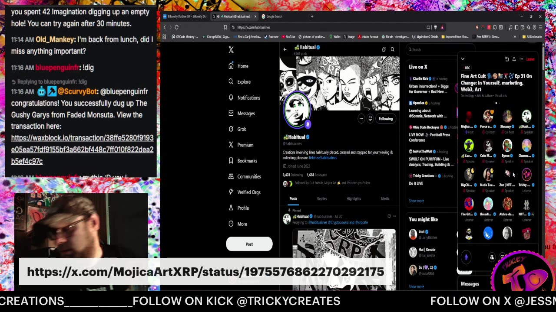Screen dimensions: 556x312
Task: Open Notifications in the X sidebar
Action: pyautogui.click(x=244, y=97)
